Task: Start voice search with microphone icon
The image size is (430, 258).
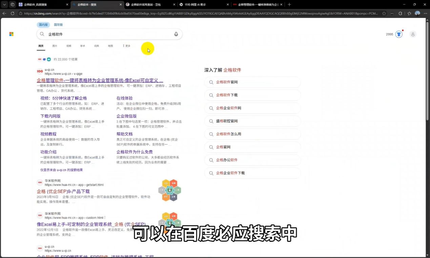Action: (x=176, y=34)
